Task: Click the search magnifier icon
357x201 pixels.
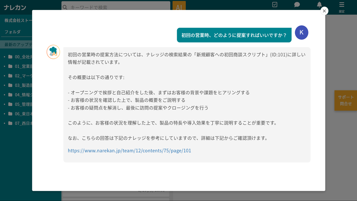Action: pyautogui.click(x=65, y=7)
